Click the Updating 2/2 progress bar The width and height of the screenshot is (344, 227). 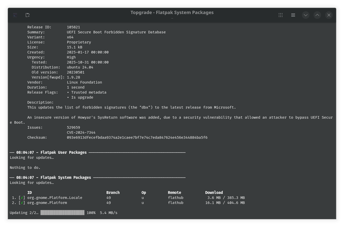click(x=62, y=213)
